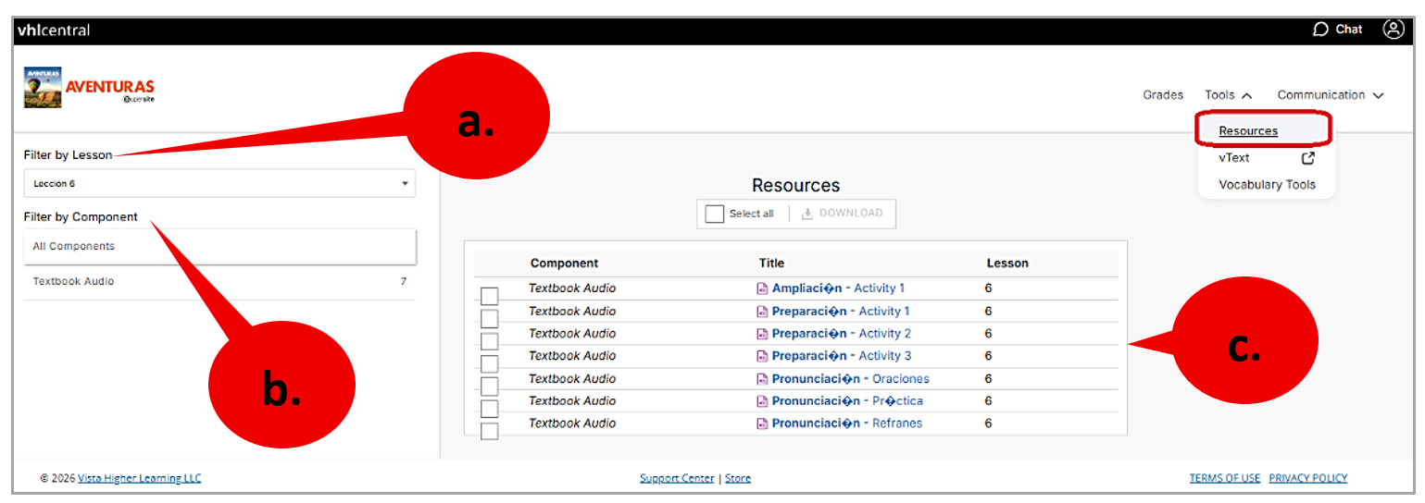
Task: Click the Filter by Lesson label
Action: [69, 155]
